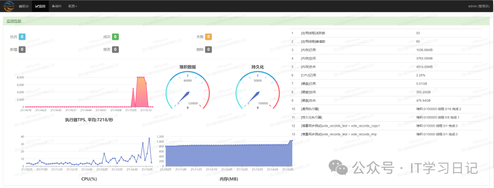Click the gray 新增 count badge
The width and height of the screenshot is (494, 188).
click(22, 49)
